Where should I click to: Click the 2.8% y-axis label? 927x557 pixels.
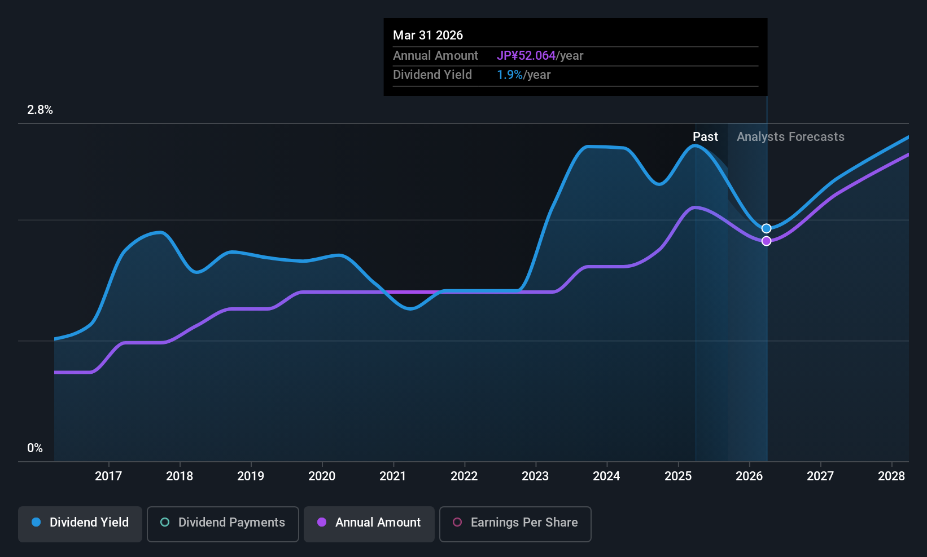(40, 110)
